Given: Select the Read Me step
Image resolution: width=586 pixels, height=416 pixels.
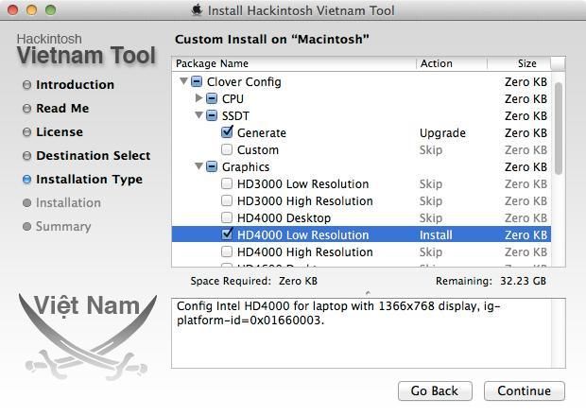Looking at the screenshot, I should [62, 109].
